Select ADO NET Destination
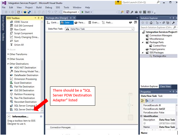Screen dimensions: 179x136 25,68
